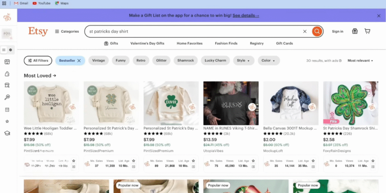
Task: Enable the Glitter filter chip
Action: click(161, 61)
